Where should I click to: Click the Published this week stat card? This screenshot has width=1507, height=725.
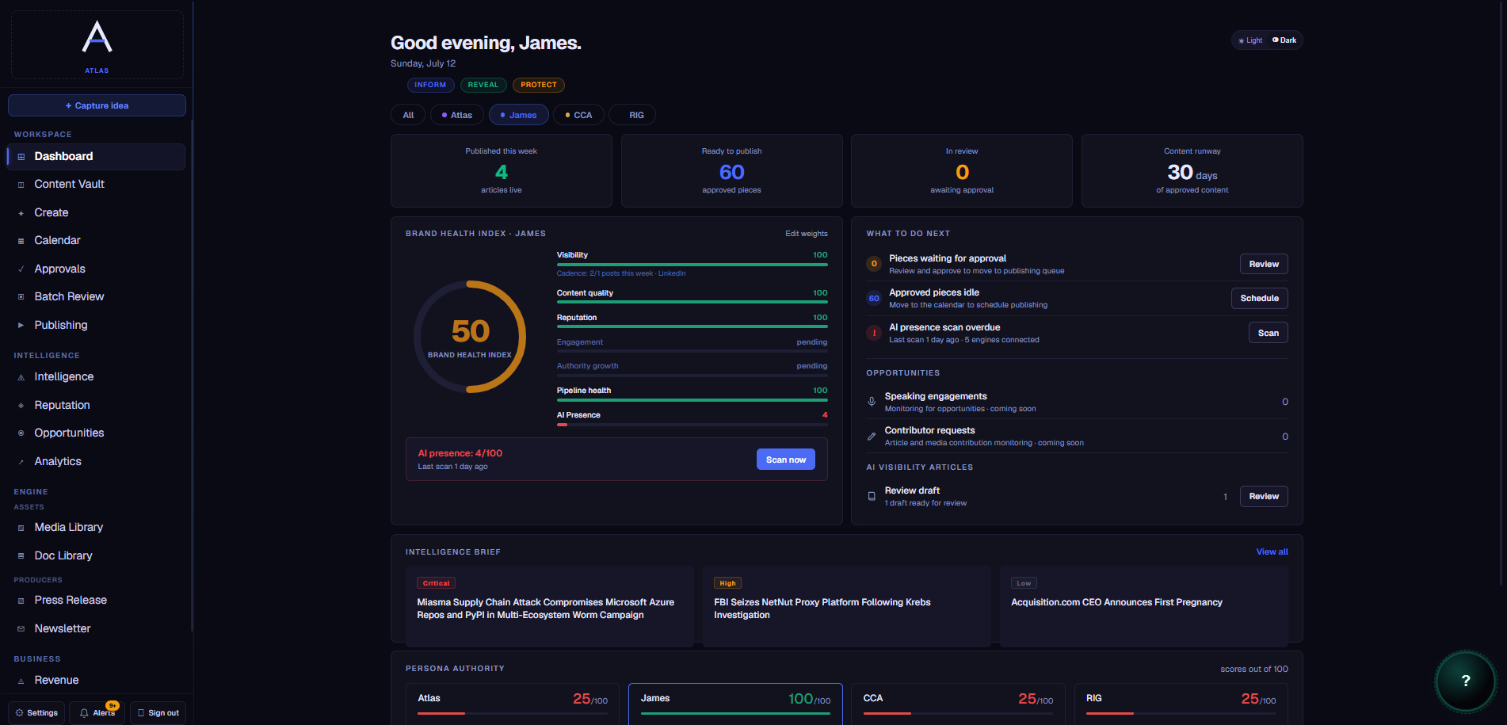(502, 171)
